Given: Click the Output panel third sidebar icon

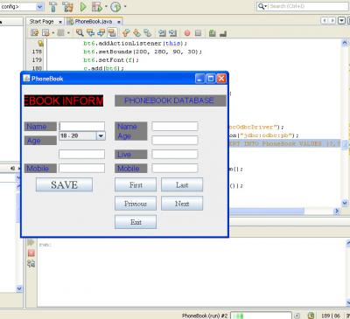Looking at the screenshot, I should pos(31,264).
